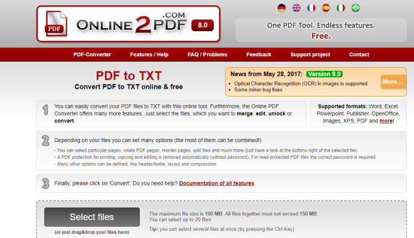414x238 pixels.
Task: Open Features / Help page
Action: click(x=149, y=55)
